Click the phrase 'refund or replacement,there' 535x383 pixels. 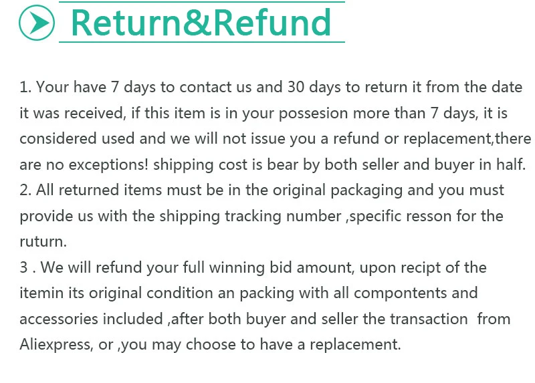coord(432,139)
